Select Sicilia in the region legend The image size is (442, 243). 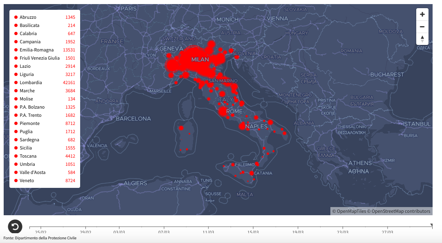pyautogui.click(x=45, y=148)
